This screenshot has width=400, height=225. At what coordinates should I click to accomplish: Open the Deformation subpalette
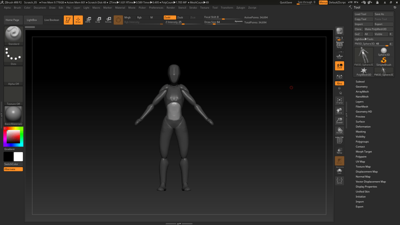[363, 127]
